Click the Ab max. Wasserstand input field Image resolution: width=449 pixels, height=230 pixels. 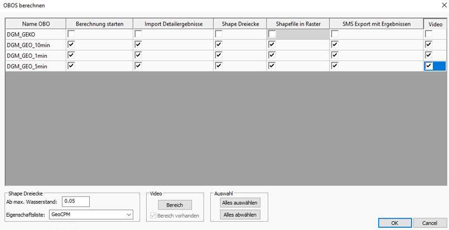75,201
